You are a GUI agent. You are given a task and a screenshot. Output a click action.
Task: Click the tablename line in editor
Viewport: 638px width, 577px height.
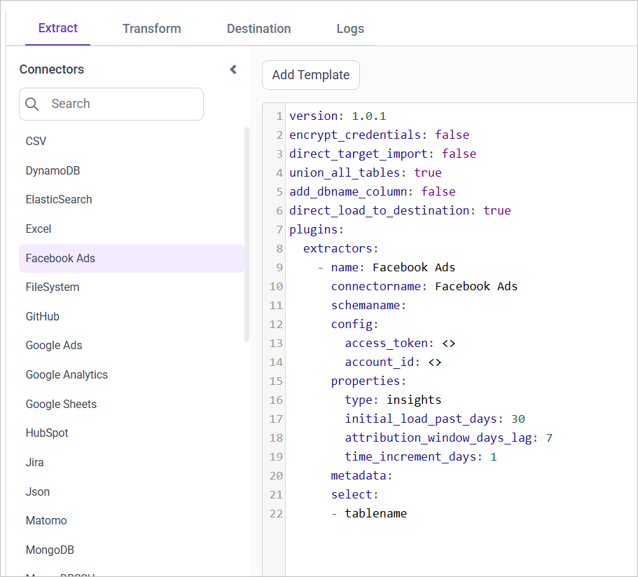(x=375, y=513)
